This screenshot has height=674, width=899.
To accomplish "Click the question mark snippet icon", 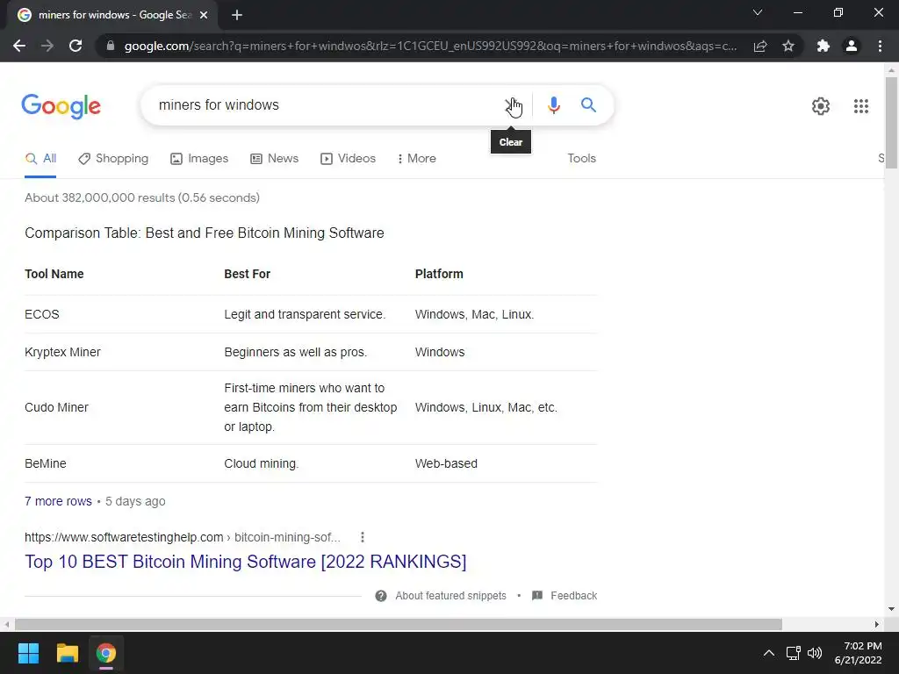I will pyautogui.click(x=381, y=596).
